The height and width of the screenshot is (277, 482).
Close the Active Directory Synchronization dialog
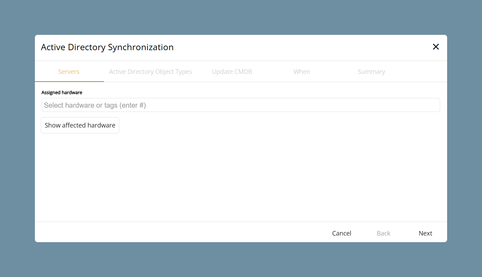pos(436,47)
